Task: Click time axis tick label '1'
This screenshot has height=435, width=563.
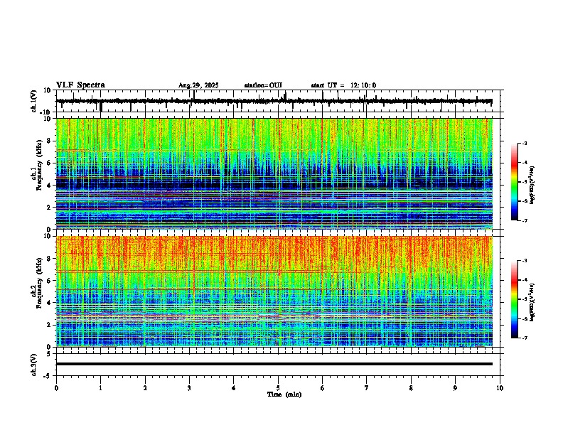Action: click(x=100, y=388)
